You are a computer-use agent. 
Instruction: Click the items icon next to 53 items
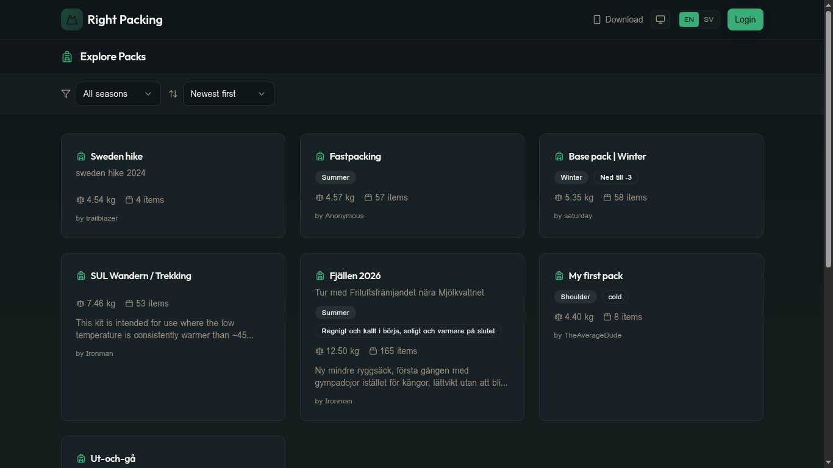pos(129,303)
